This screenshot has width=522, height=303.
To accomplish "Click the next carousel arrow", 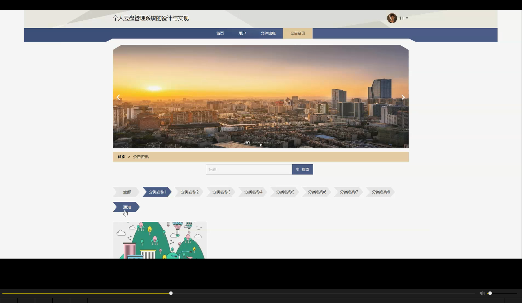I will 403,97.
